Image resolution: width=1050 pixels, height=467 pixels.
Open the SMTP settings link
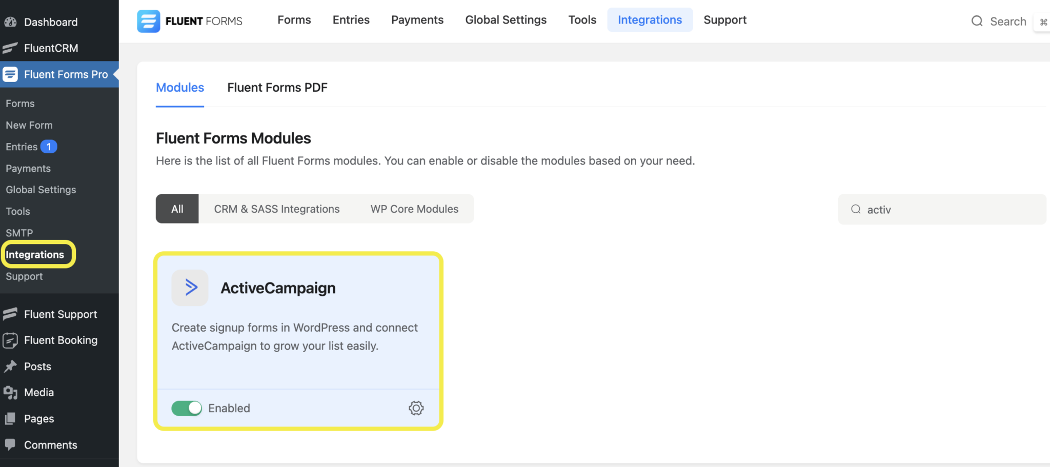point(19,232)
